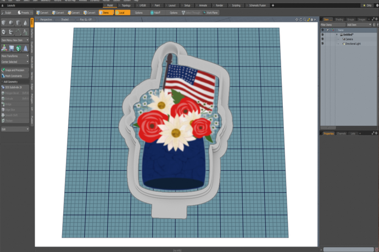Click the SDS Subdivide 2X tool
The height and width of the screenshot is (252, 379).
coord(15,87)
